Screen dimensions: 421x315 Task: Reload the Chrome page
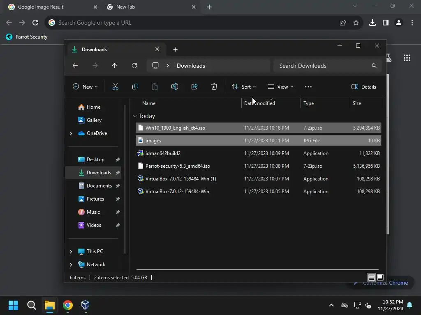pyautogui.click(x=35, y=23)
